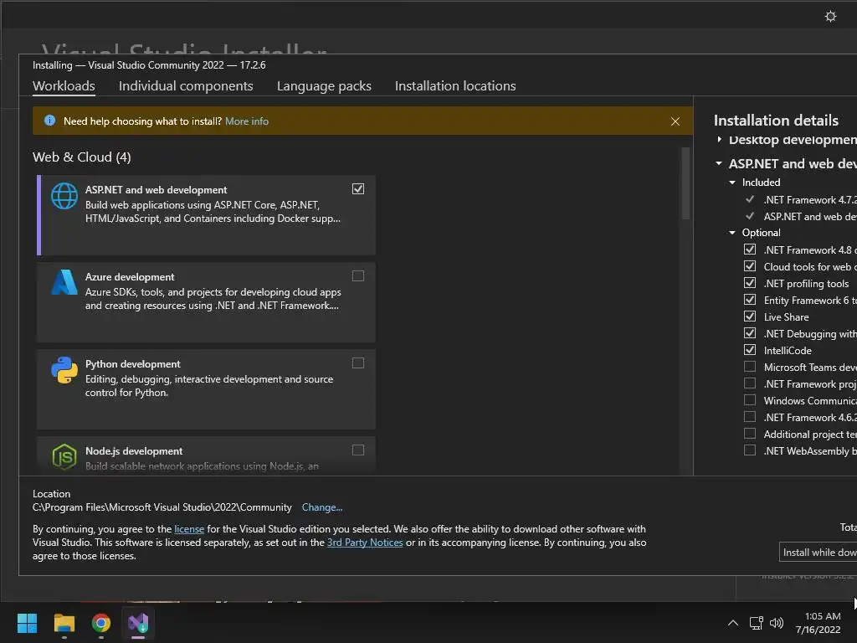This screenshot has width=857, height=643.
Task: Check the Node.js development workload
Action: 358,450
